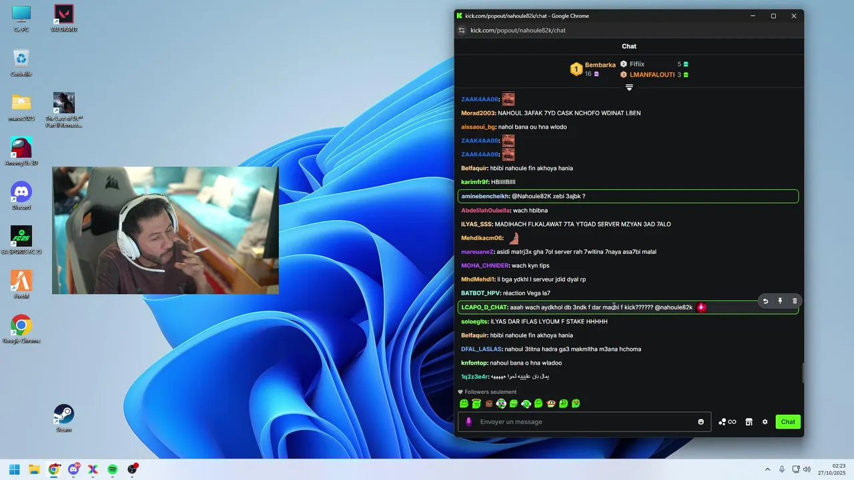The width and height of the screenshot is (854, 480).
Task: Click username MOHA_CHNIDER in chat
Action: coord(484,265)
